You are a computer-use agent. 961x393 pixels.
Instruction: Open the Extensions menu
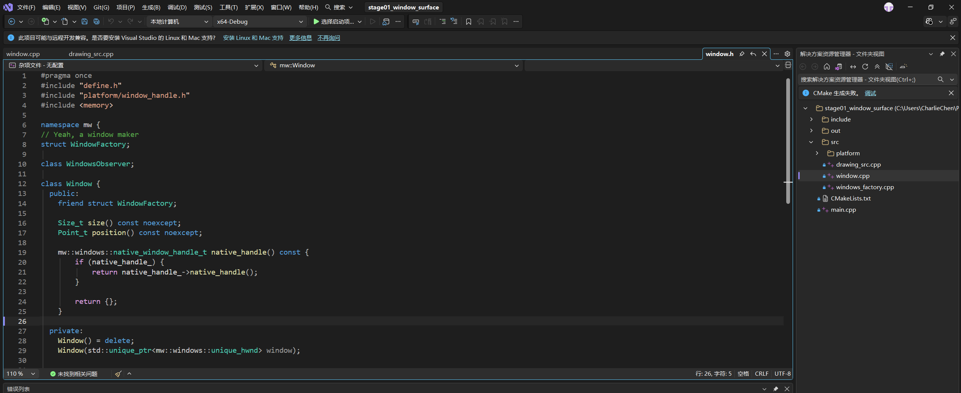click(254, 7)
